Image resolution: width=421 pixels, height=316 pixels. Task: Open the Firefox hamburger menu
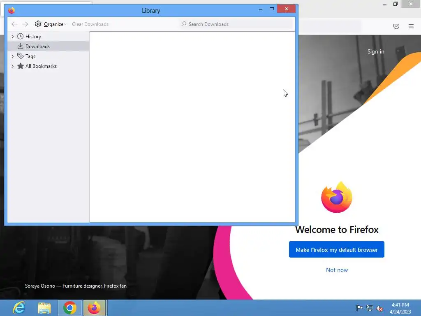click(411, 26)
